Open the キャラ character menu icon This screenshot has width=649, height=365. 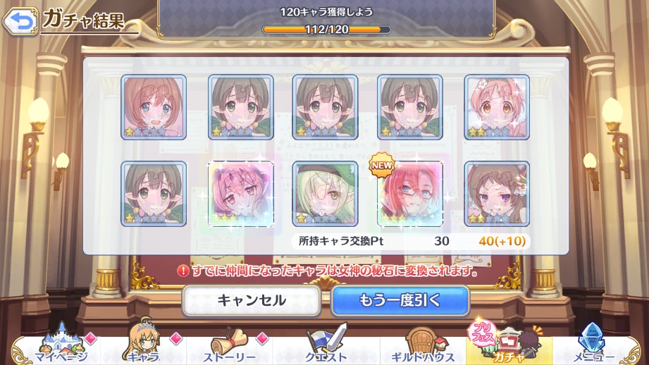point(143,342)
